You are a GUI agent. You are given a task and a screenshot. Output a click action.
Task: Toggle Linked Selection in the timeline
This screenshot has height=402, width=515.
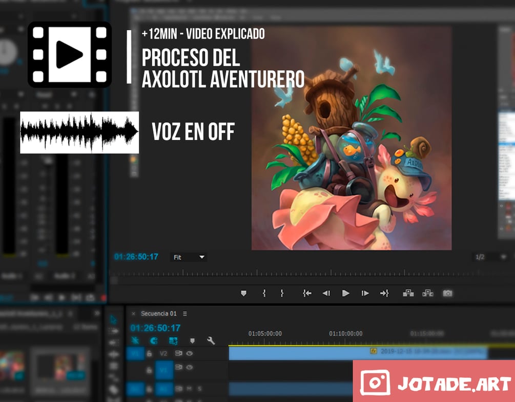pos(173,341)
